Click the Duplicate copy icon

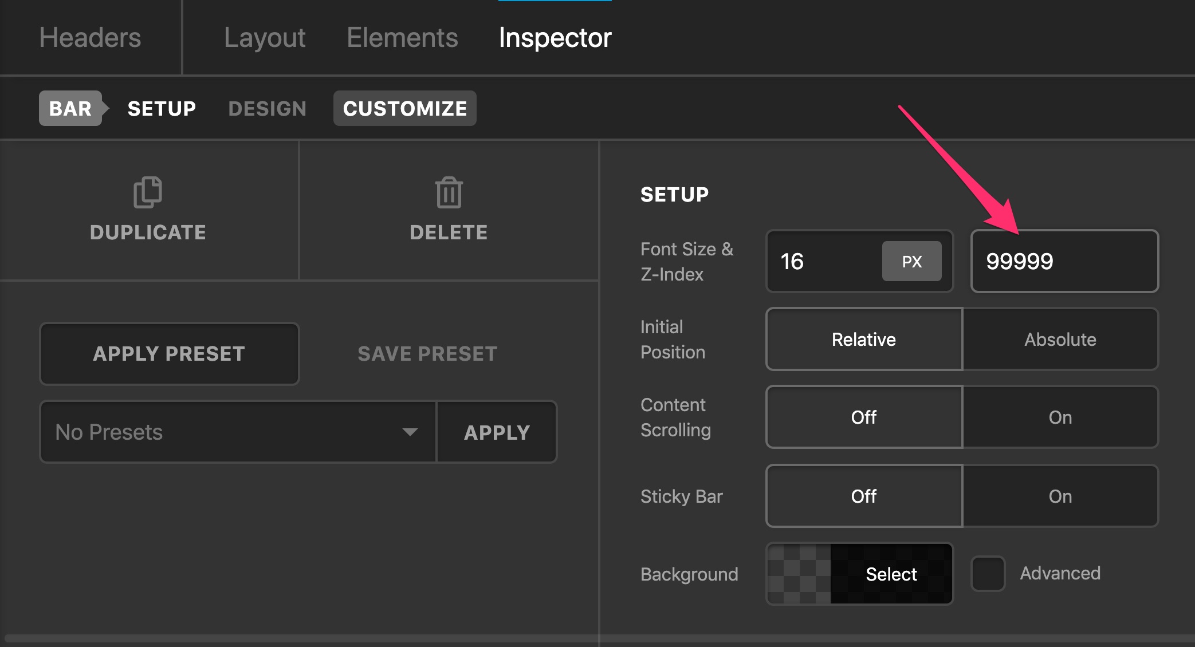pos(148,192)
